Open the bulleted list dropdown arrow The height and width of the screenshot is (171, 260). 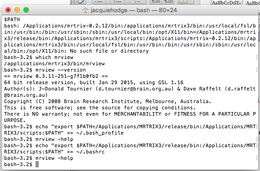[108, 1]
